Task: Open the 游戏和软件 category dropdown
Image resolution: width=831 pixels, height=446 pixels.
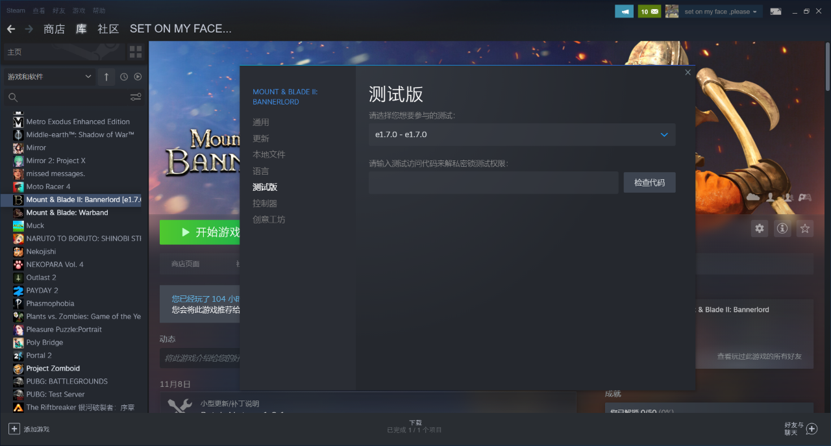Action: [x=49, y=77]
